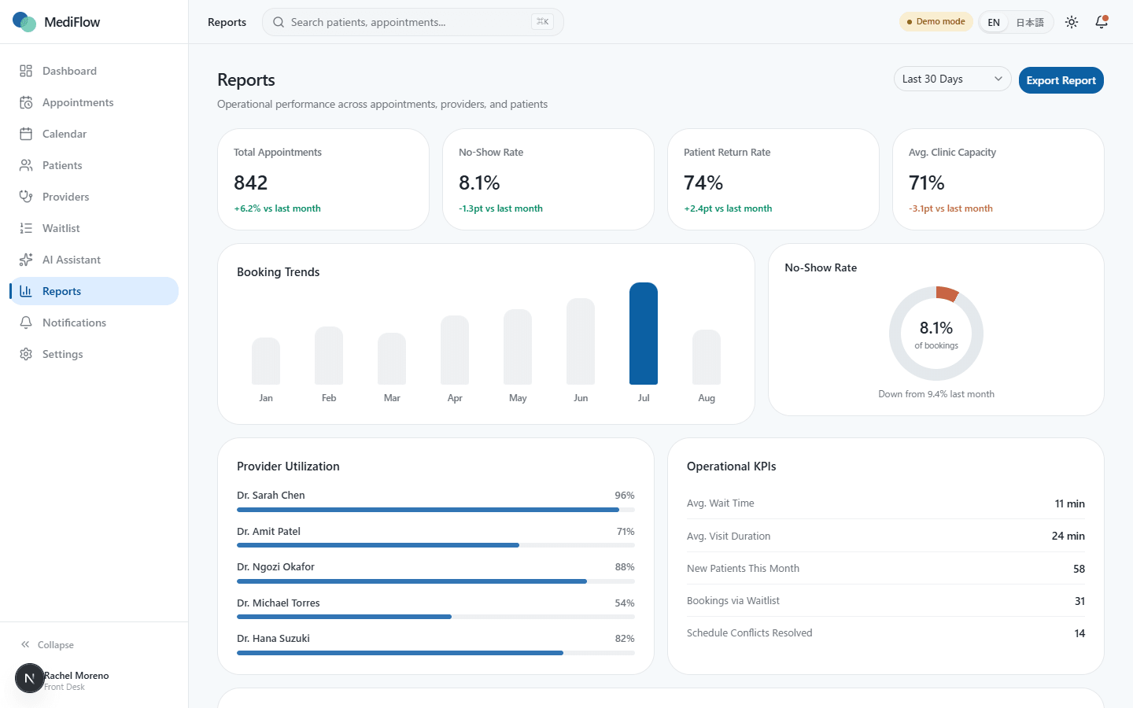Open the Last 30 Days dropdown
This screenshot has width=1133, height=708.
(952, 79)
